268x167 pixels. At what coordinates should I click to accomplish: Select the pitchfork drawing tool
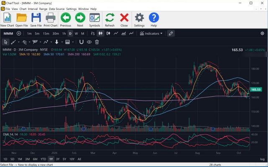[x=24, y=42]
